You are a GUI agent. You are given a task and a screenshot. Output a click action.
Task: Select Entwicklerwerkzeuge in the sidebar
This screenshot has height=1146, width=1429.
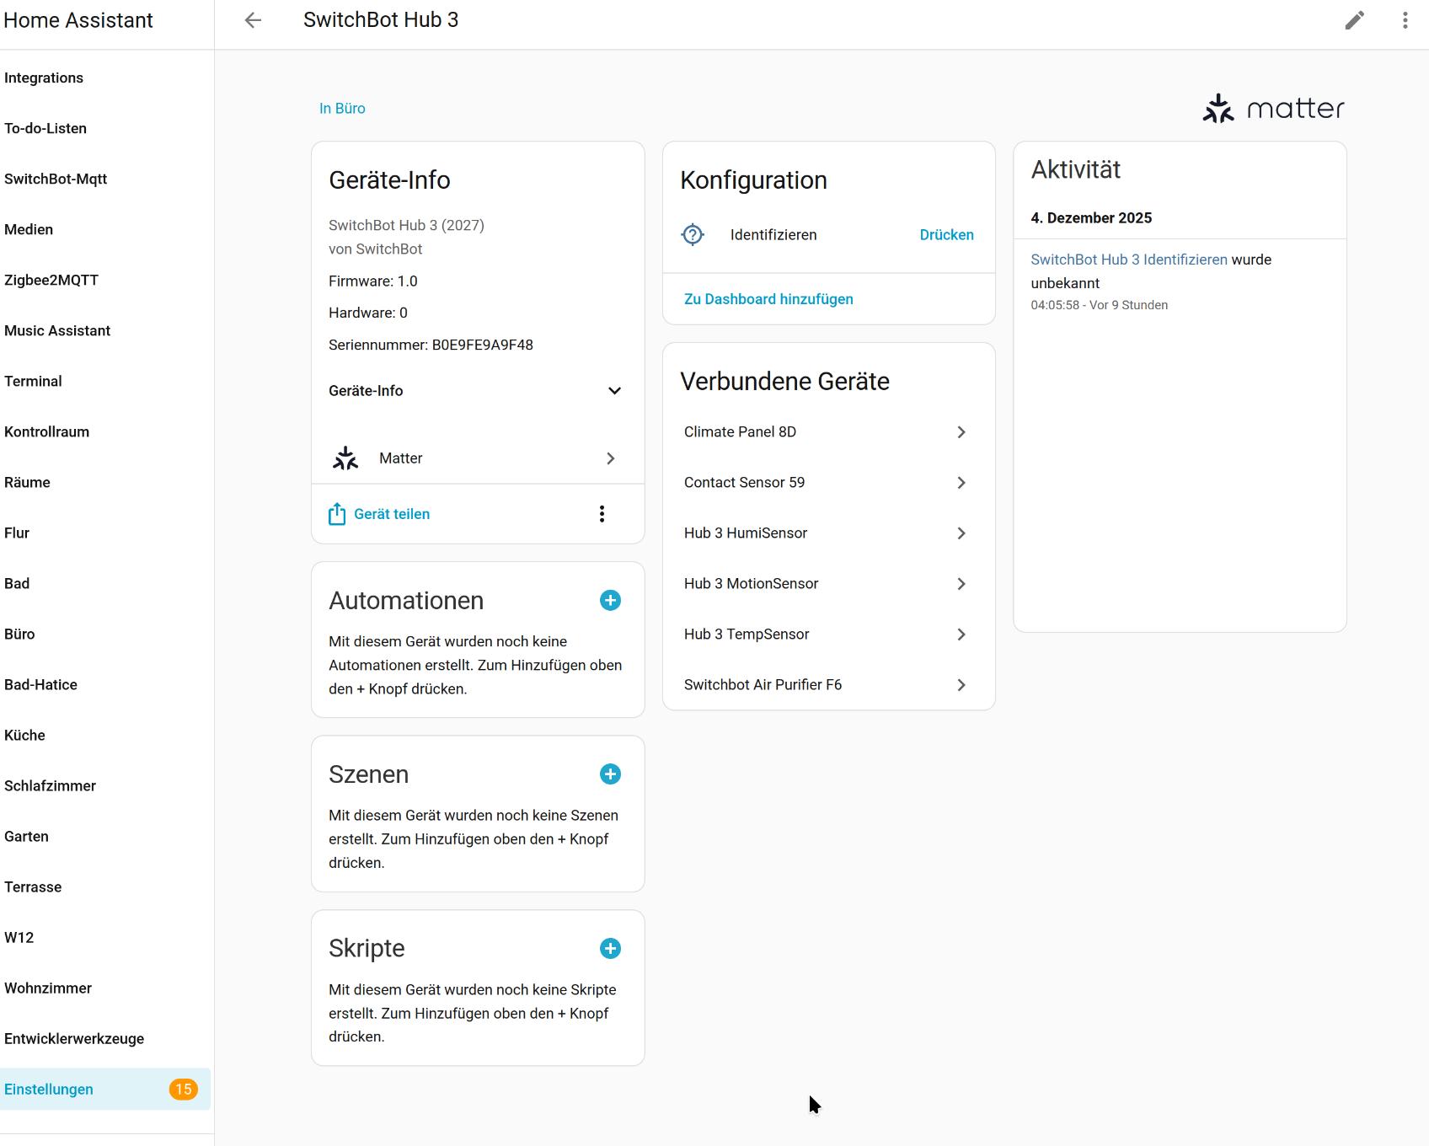click(x=74, y=1039)
